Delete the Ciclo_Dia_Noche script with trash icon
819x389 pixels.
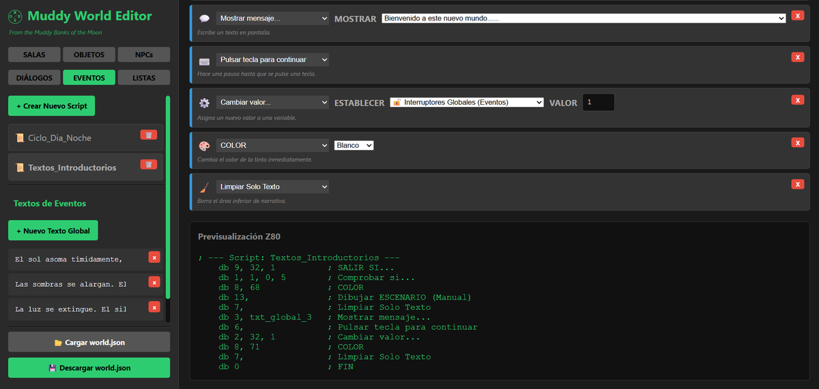pyautogui.click(x=148, y=135)
